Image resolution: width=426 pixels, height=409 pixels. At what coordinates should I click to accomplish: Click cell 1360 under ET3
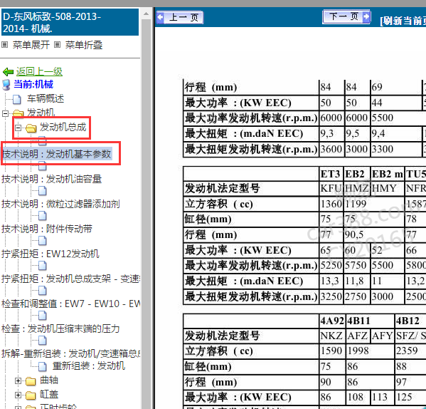331,204
